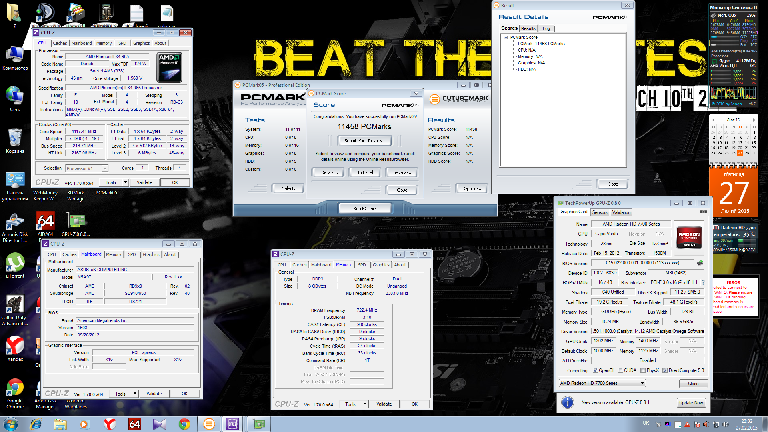Toggle the PhysX checkbox in GPU-Z
This screenshot has width=768, height=432.
pos(643,370)
